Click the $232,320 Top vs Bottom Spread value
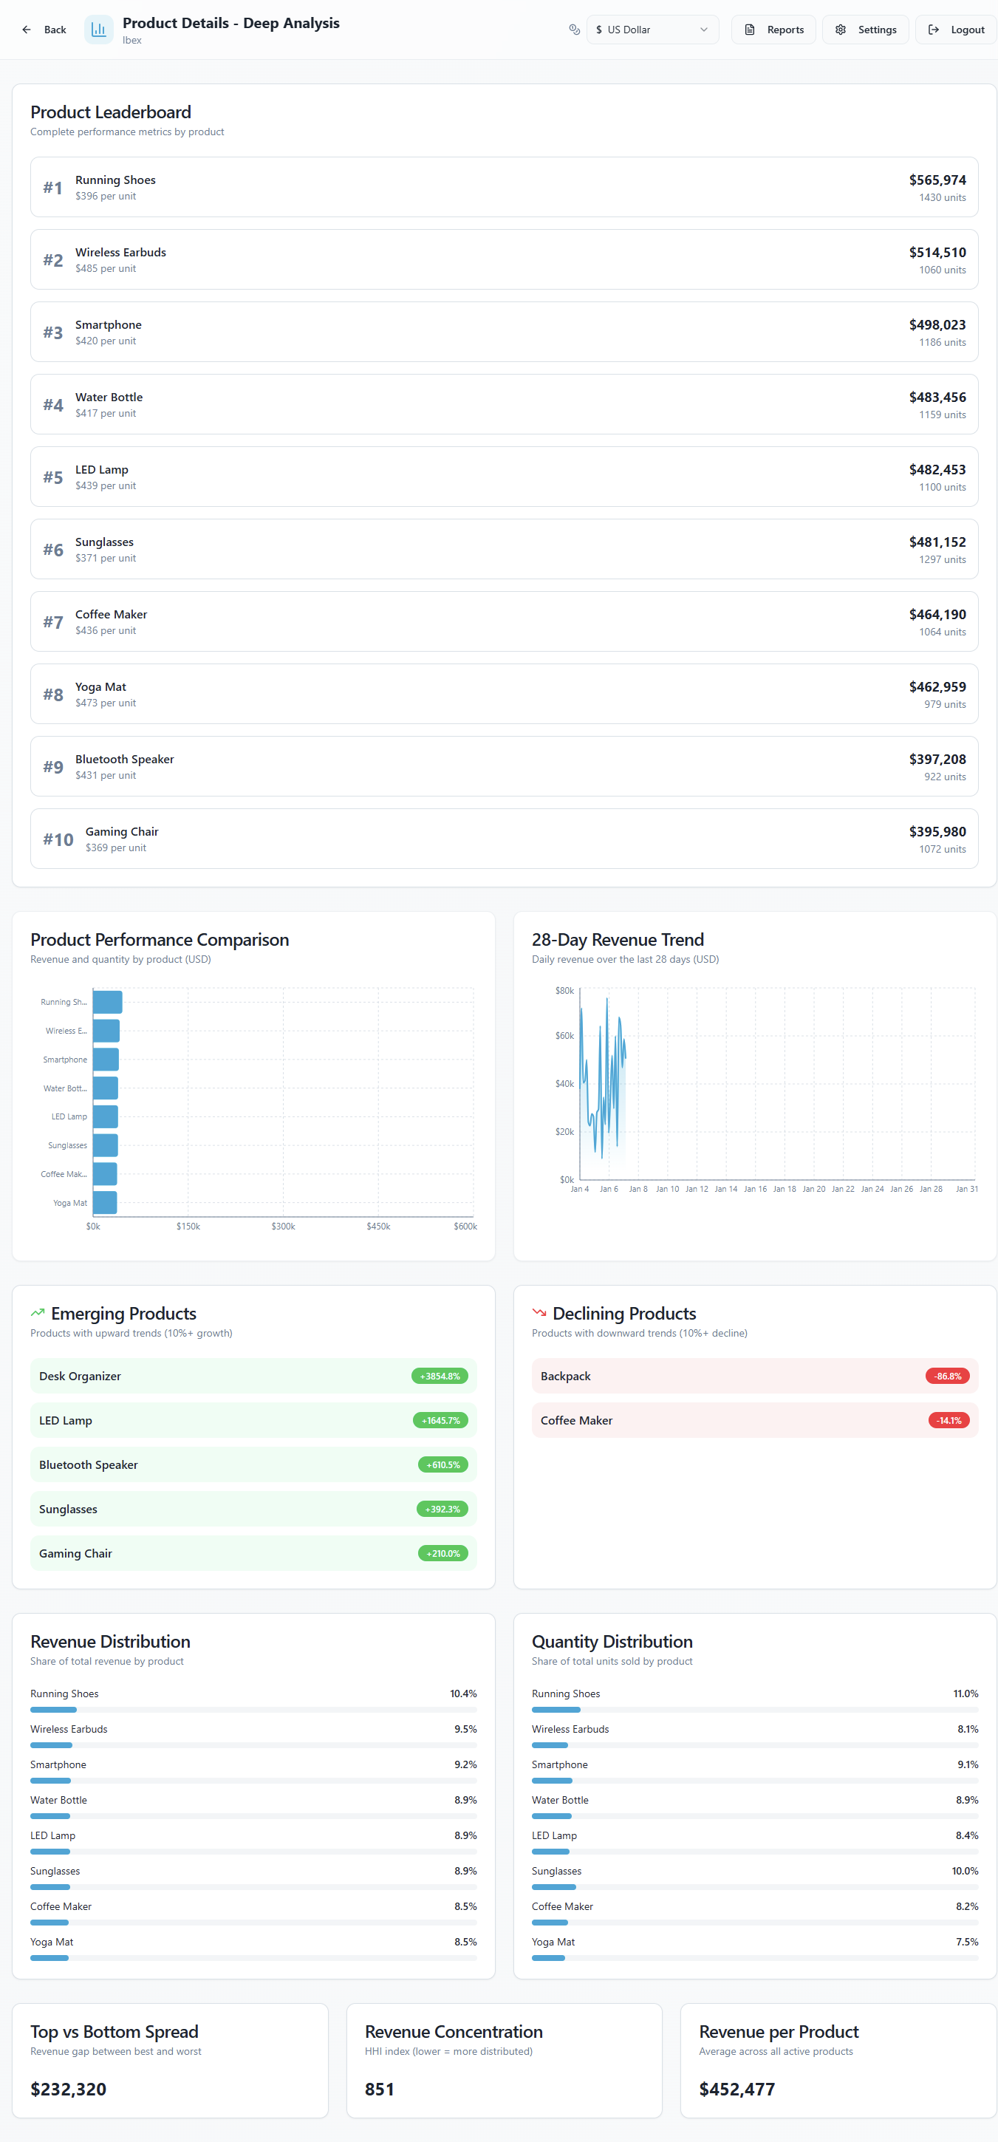Screen dimensions: 998x2142 pos(68,2089)
